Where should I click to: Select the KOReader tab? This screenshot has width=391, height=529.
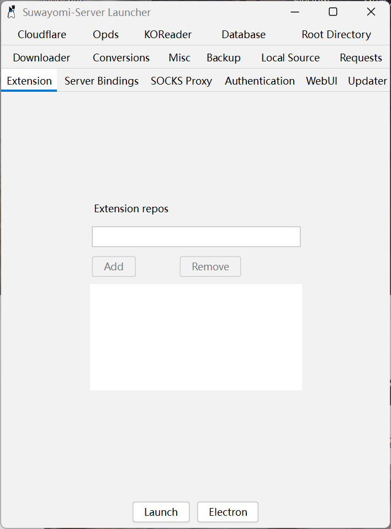(168, 34)
